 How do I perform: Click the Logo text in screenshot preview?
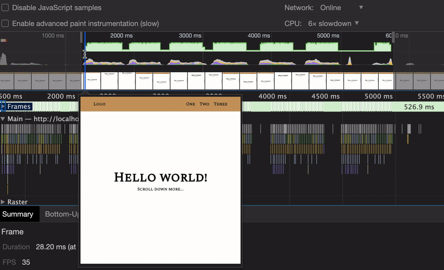pyautogui.click(x=99, y=104)
